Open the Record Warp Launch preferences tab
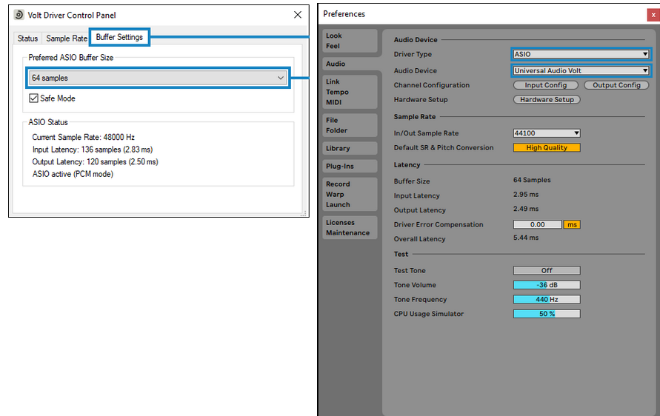Viewport: 660px width, 416px height. (x=350, y=194)
